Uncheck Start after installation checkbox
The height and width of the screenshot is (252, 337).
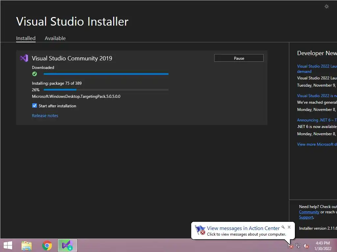click(34, 106)
